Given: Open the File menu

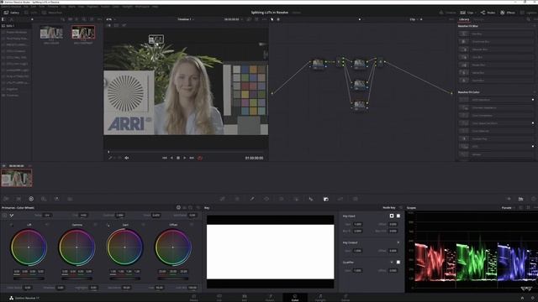Looking at the screenshot, I should click(26, 7).
